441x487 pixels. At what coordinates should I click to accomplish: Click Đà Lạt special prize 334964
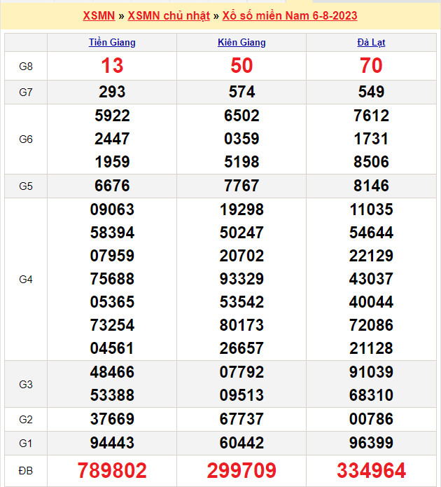(371, 470)
